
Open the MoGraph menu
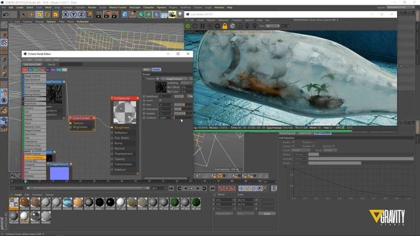pyautogui.click(x=135, y=7)
